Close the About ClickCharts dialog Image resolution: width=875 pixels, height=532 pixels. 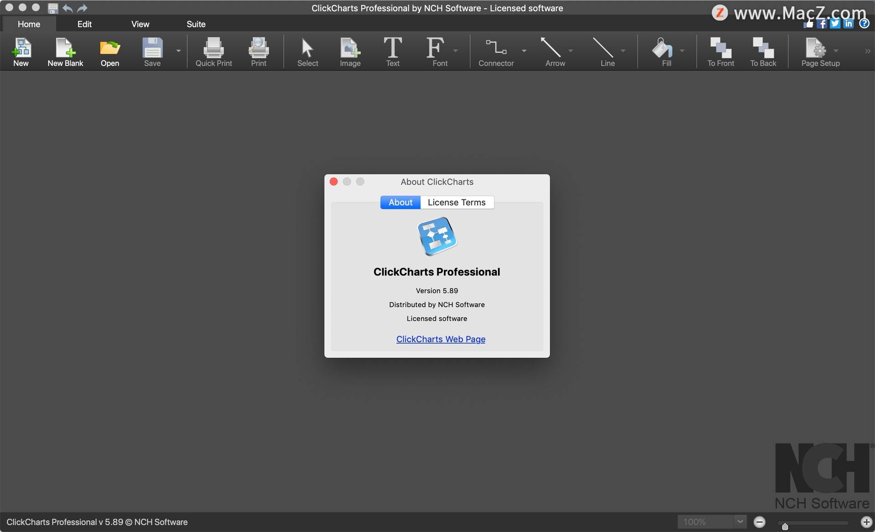tap(334, 182)
